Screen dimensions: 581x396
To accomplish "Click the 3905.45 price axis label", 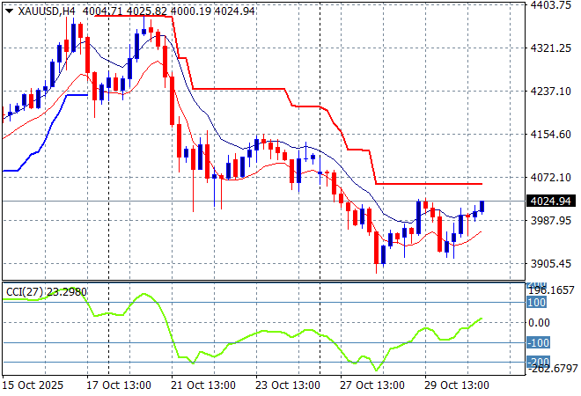I will tap(550, 264).
